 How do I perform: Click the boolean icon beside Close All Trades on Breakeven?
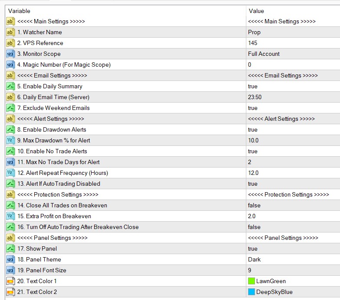10,205
